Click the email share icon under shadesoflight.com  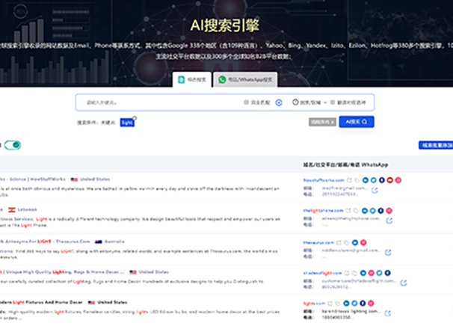(x=404, y=283)
